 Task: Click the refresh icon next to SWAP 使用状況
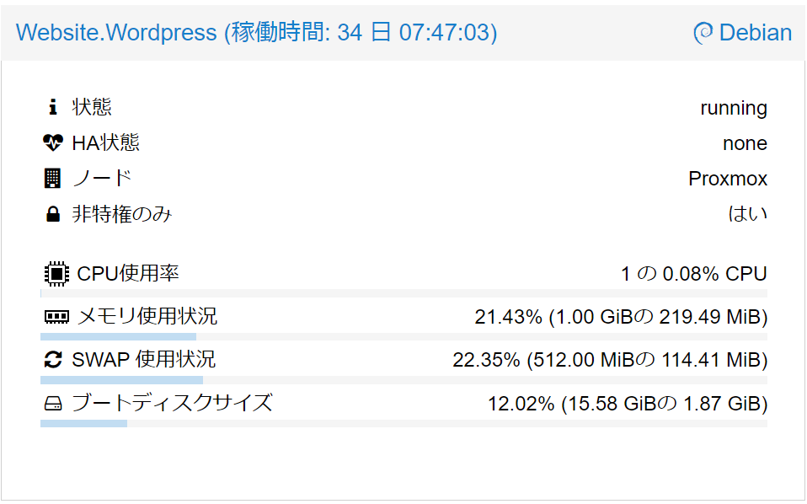click(55, 358)
